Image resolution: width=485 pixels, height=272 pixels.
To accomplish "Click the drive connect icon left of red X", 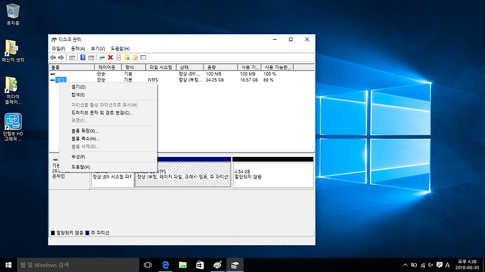I will (x=102, y=57).
